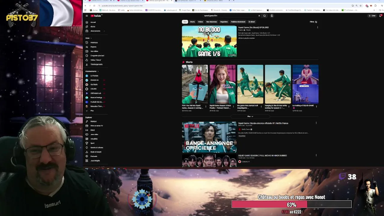Open the Chill Music Lab subscription
The image size is (384, 216).
pyautogui.click(x=96, y=93)
